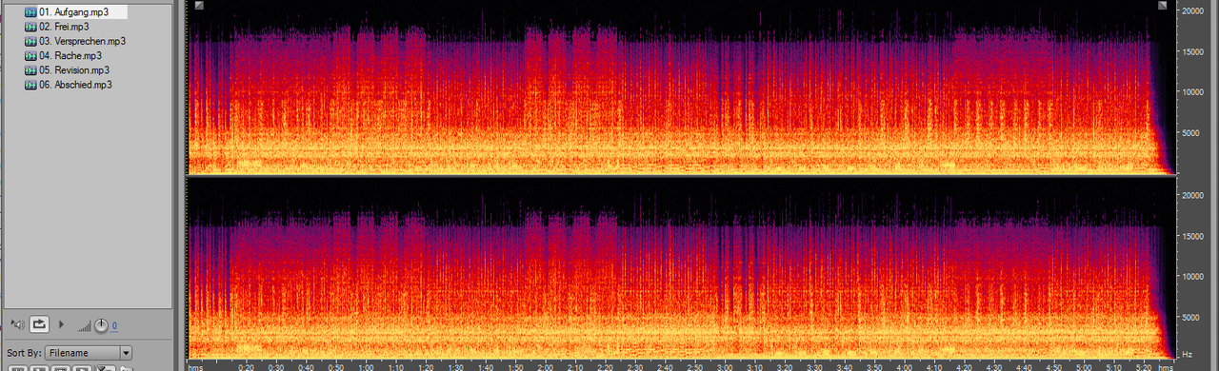Click the audio file icon of 03. Versprechen.mp3
The height and width of the screenshot is (371, 1219).
point(30,41)
